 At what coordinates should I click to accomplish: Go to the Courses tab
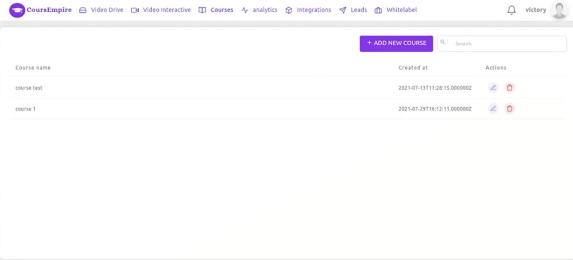point(222,10)
